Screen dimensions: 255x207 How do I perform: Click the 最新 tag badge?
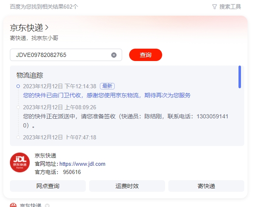107,86
